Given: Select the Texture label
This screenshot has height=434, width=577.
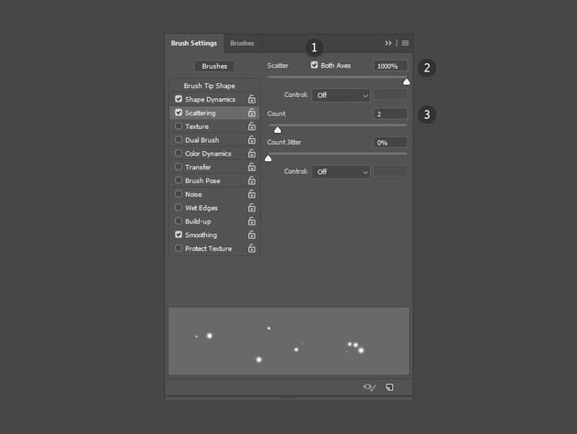Looking at the screenshot, I should (197, 126).
